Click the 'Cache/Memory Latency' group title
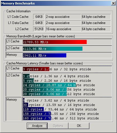The height and width of the screenshot is (133, 117). pyautogui.click(x=45, y=63)
